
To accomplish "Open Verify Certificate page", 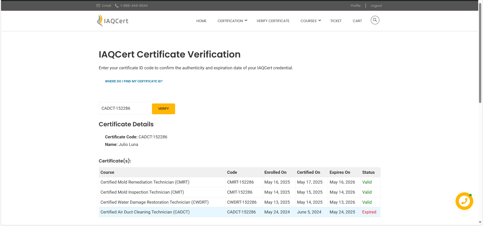I will pyautogui.click(x=273, y=21).
